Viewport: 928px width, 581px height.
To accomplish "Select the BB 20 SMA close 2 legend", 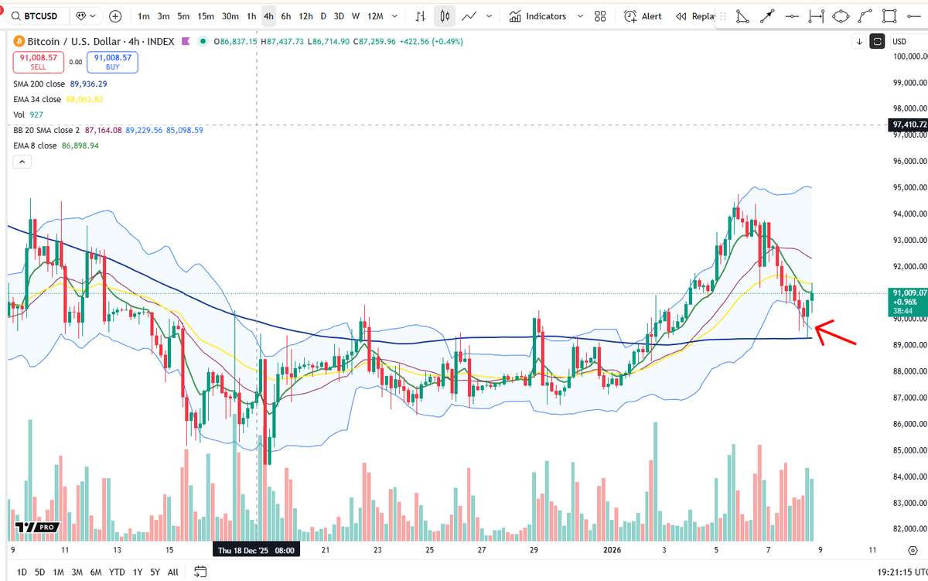I will coord(107,130).
